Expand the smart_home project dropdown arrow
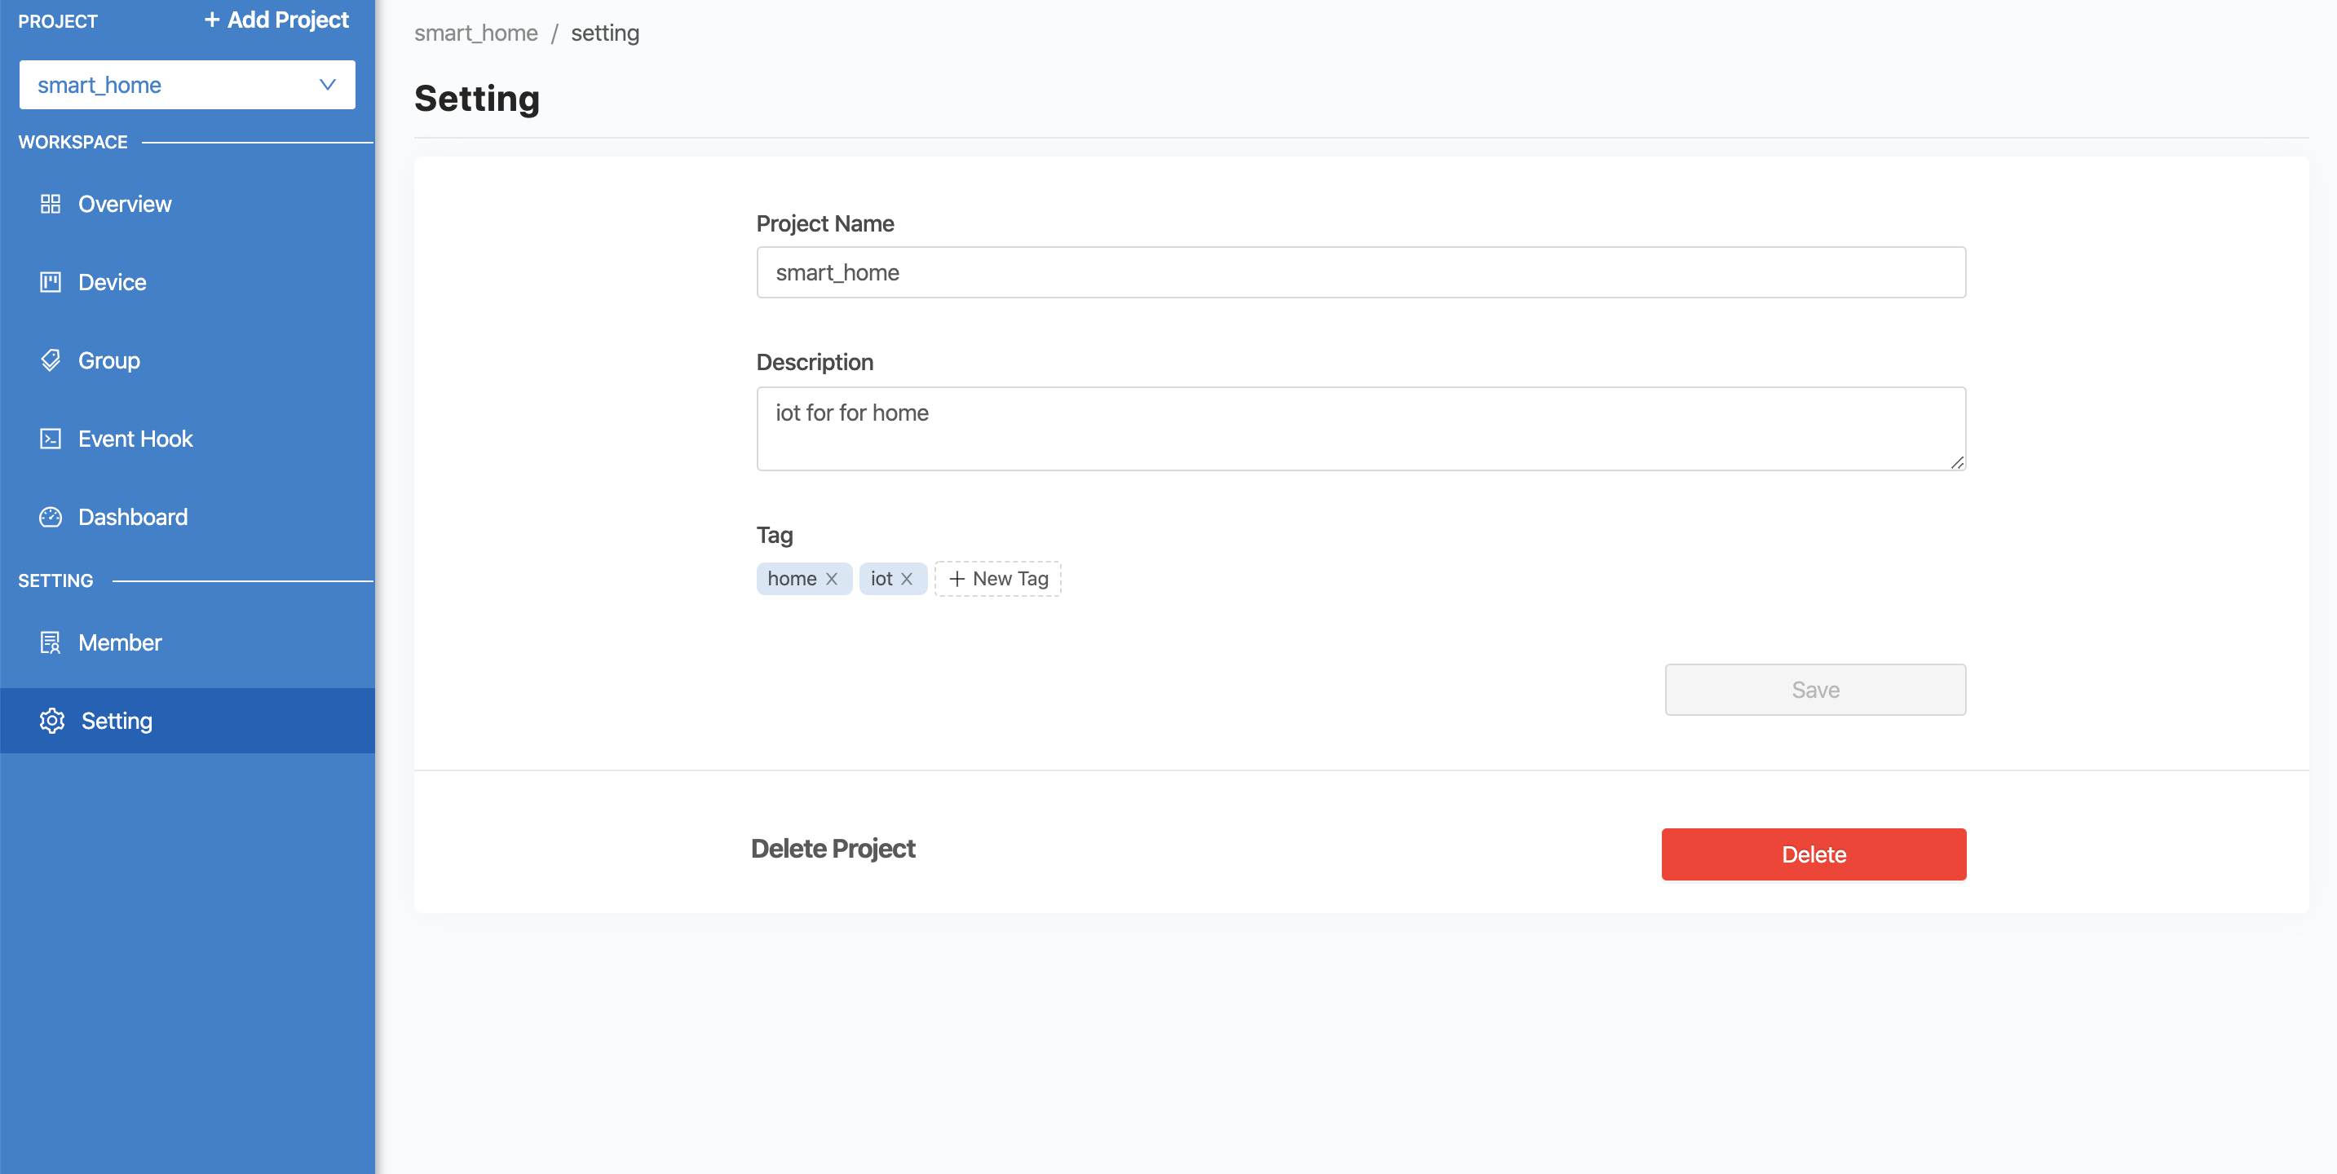The height and width of the screenshot is (1174, 2337). pyautogui.click(x=328, y=84)
